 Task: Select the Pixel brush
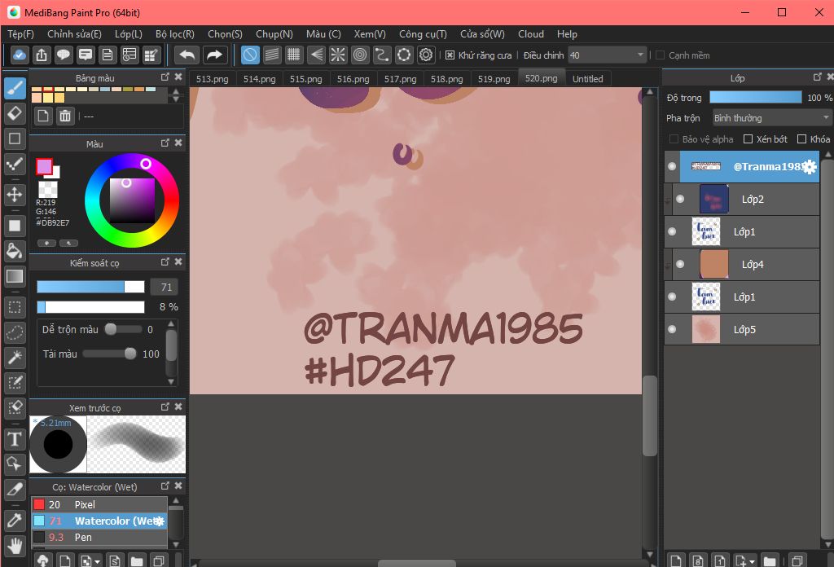click(x=99, y=505)
